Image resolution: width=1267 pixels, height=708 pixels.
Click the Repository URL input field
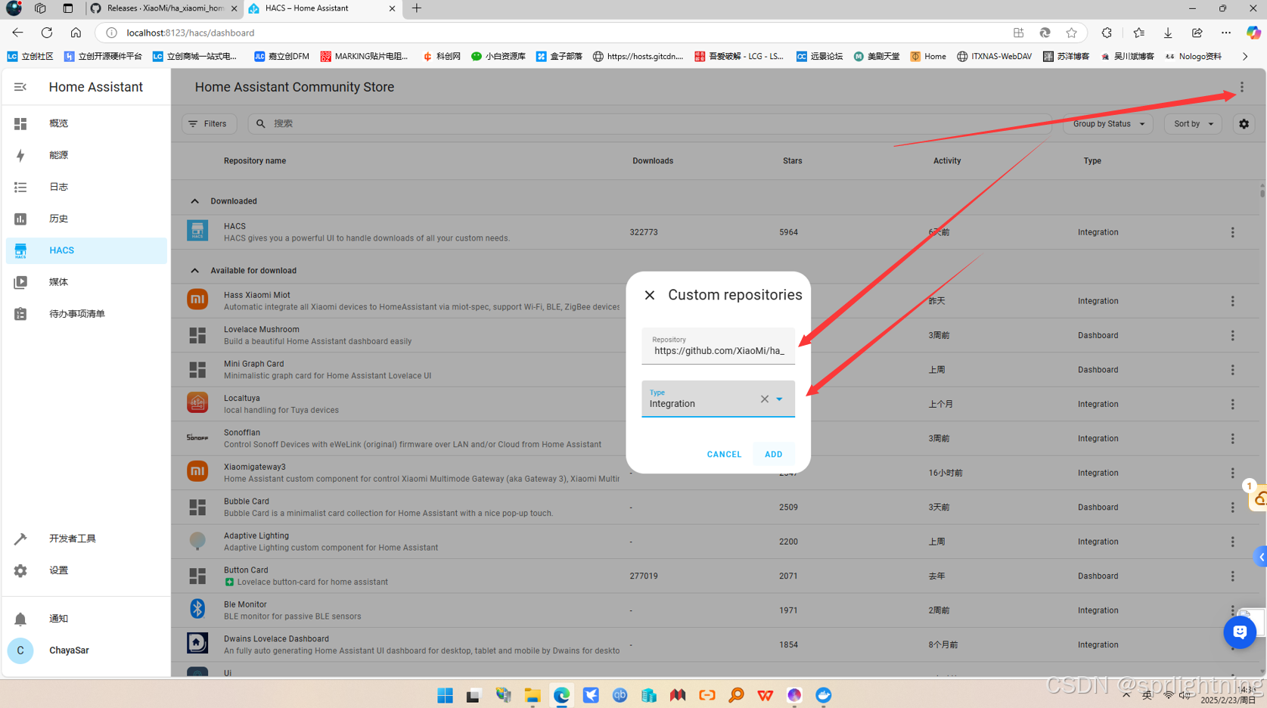coord(718,346)
